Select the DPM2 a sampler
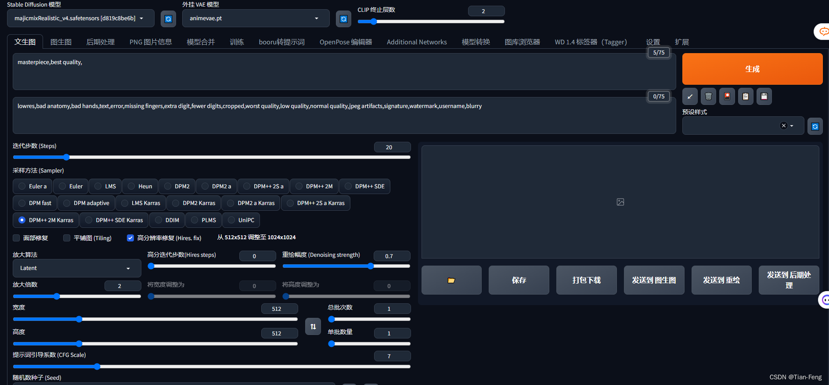 pyautogui.click(x=216, y=186)
